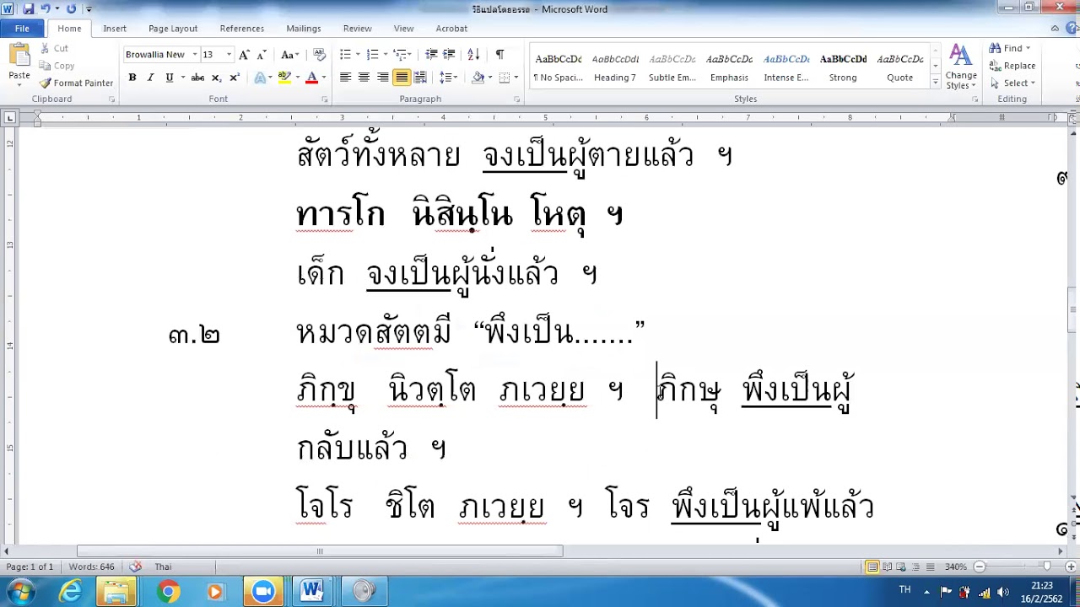
Task: Switch to the References tab
Action: (242, 29)
